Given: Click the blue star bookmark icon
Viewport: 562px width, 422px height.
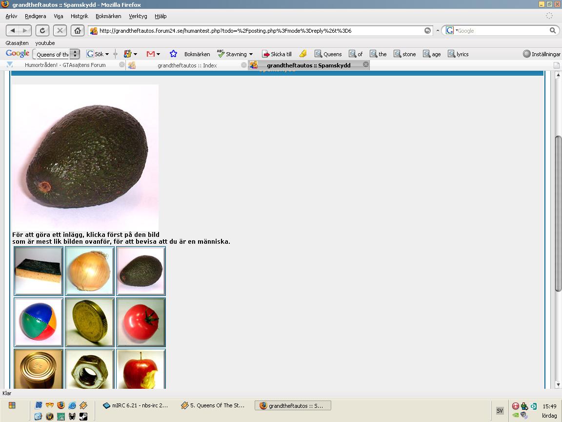Looking at the screenshot, I should tap(173, 54).
